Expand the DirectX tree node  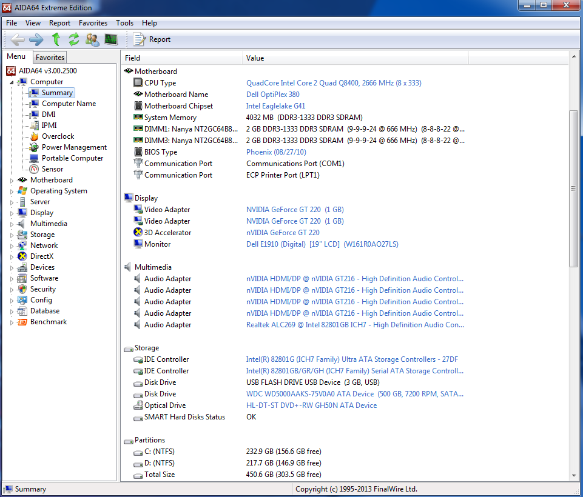point(12,257)
